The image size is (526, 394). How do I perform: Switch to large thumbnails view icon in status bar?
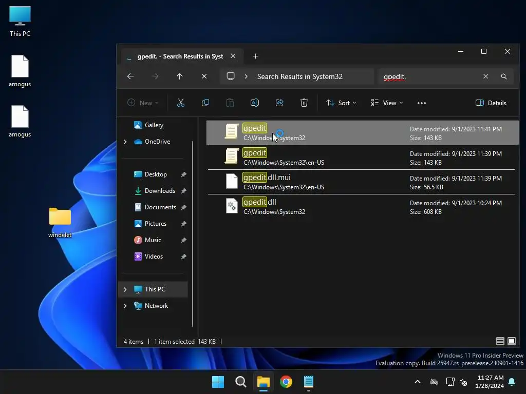point(512,341)
